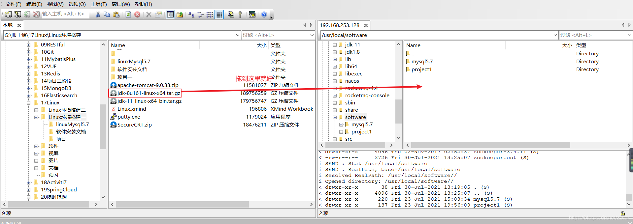Expand the remote jdk-11 tree node

[335, 44]
